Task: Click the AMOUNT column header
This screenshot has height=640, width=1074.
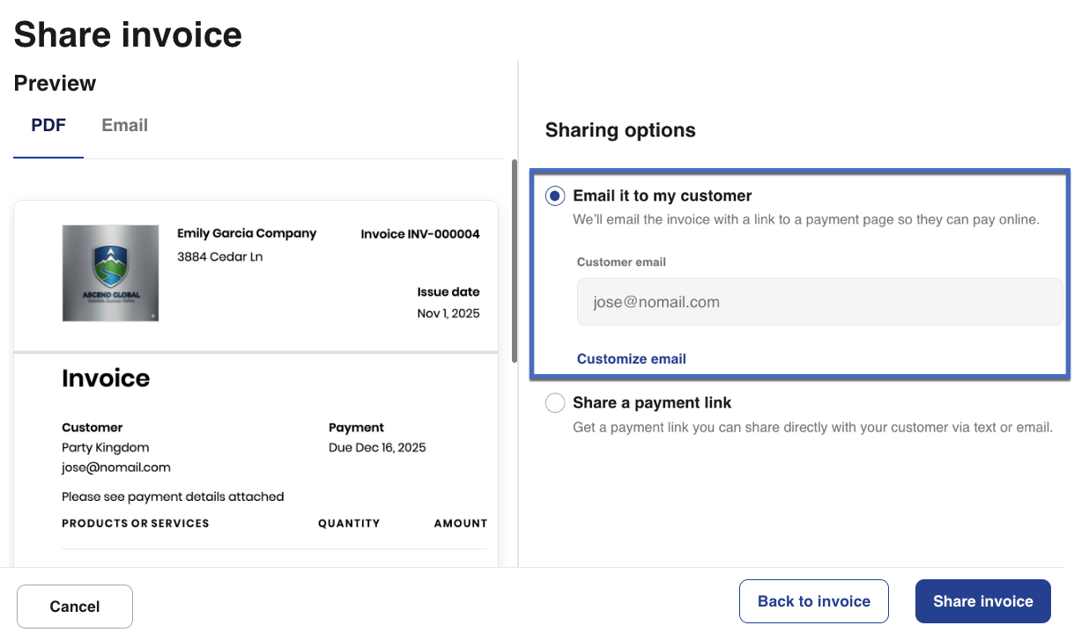Action: click(x=460, y=523)
